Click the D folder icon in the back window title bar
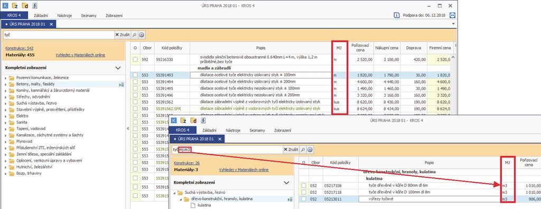541x209 pixels. [24, 5]
